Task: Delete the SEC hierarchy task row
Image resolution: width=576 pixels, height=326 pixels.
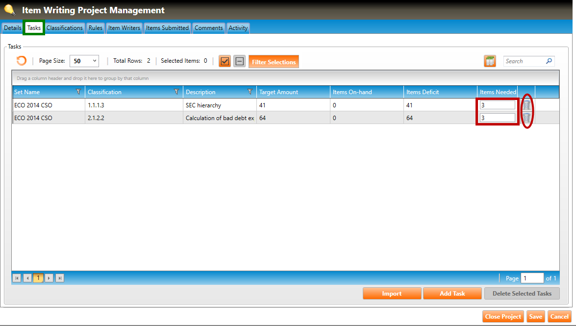Action: tap(526, 105)
